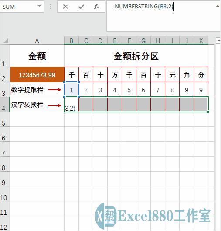Viewport: 221px width, 231px height.
Task: Open the Name Box dropdown arrow
Action: point(39,6)
